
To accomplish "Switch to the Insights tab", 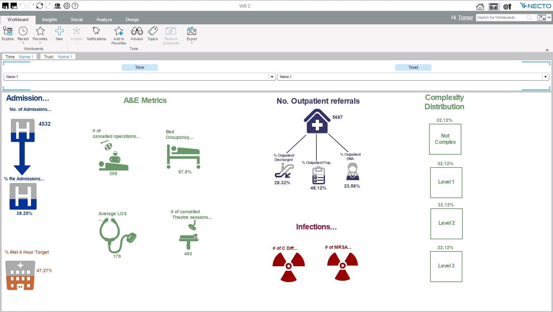I will coord(49,19).
